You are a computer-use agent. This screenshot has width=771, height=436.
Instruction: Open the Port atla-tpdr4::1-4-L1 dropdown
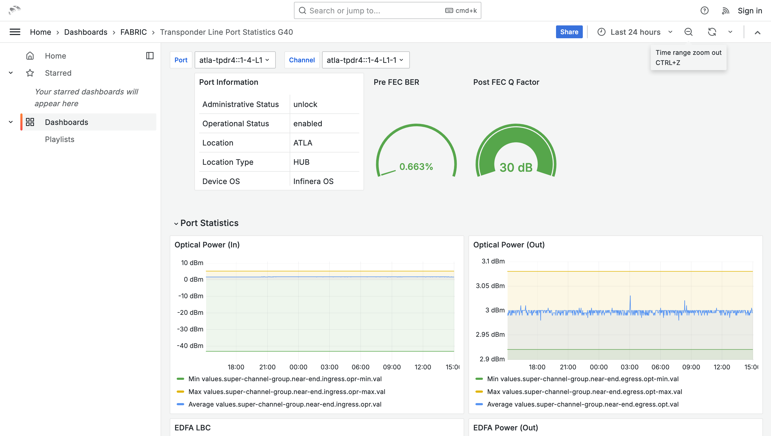[235, 60]
